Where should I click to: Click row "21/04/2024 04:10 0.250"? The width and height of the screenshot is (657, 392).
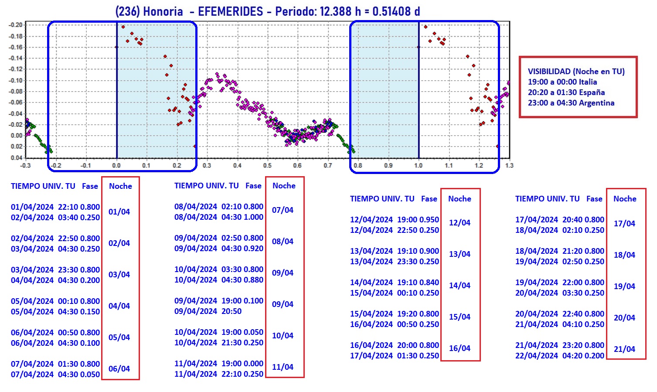coord(560,324)
